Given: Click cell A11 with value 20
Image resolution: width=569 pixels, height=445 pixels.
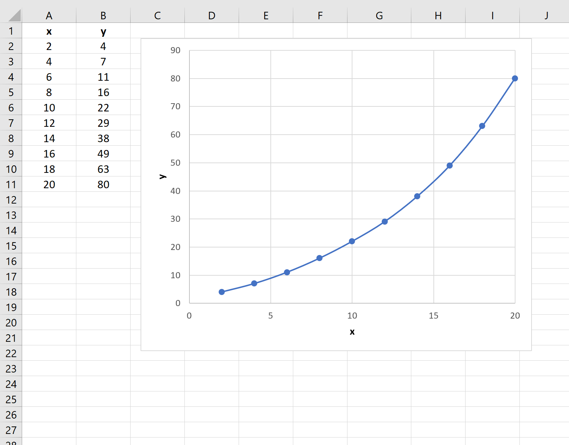Looking at the screenshot, I should tap(49, 184).
